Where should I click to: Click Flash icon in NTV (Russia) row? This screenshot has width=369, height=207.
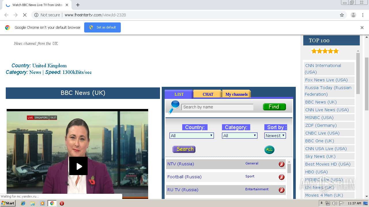click(x=282, y=164)
